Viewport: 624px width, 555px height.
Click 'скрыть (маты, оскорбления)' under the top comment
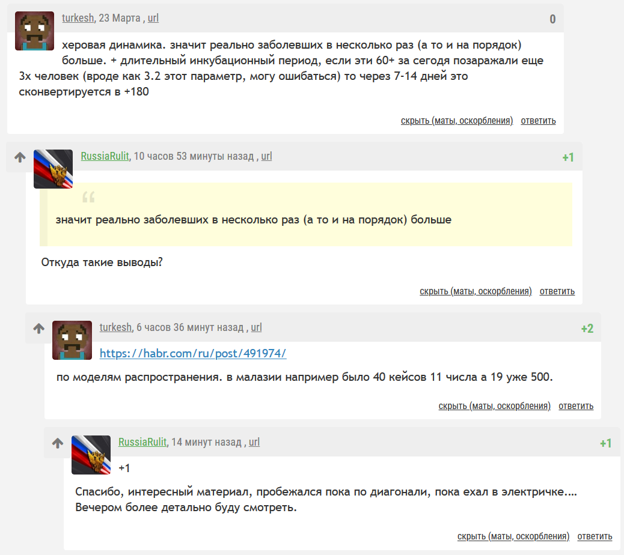tap(457, 121)
